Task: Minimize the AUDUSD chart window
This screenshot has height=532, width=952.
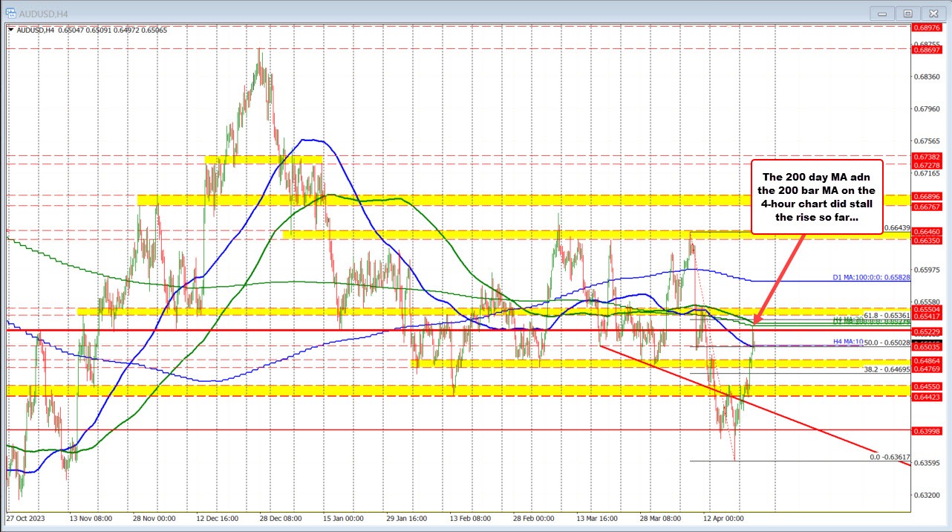Action: pos(881,13)
